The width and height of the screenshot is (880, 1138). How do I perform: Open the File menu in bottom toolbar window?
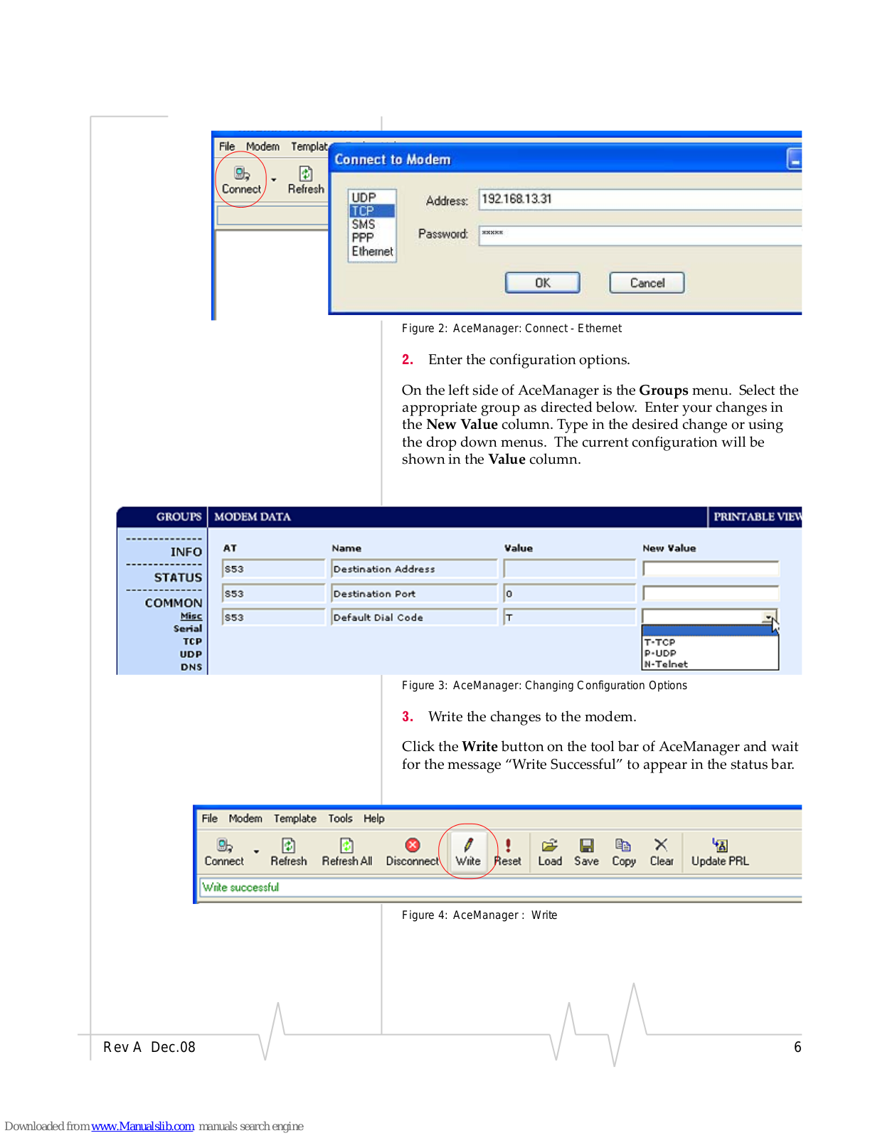[210, 819]
